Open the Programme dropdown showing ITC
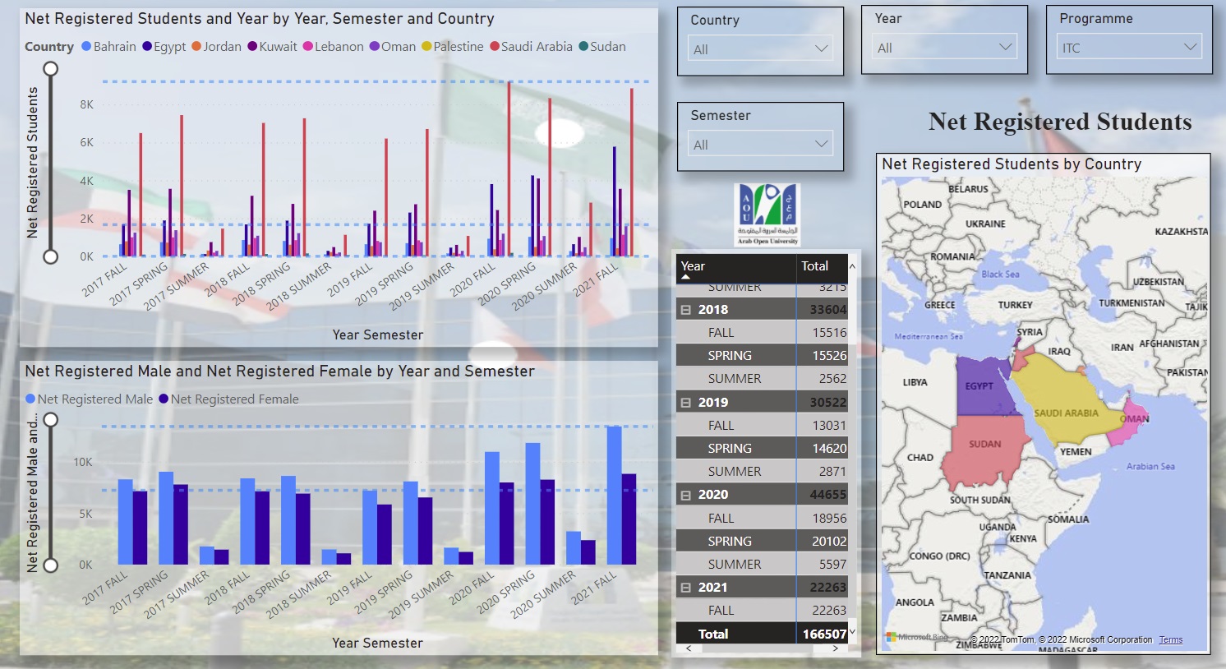The height and width of the screenshot is (669, 1226). pos(1129,48)
